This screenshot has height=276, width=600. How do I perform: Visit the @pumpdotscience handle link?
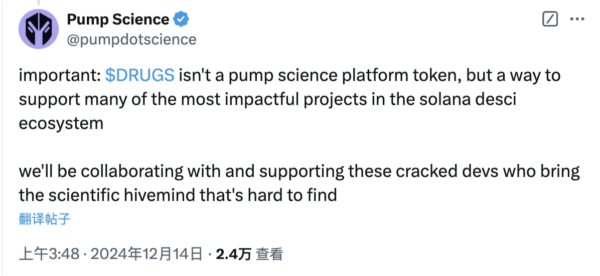[x=131, y=39]
